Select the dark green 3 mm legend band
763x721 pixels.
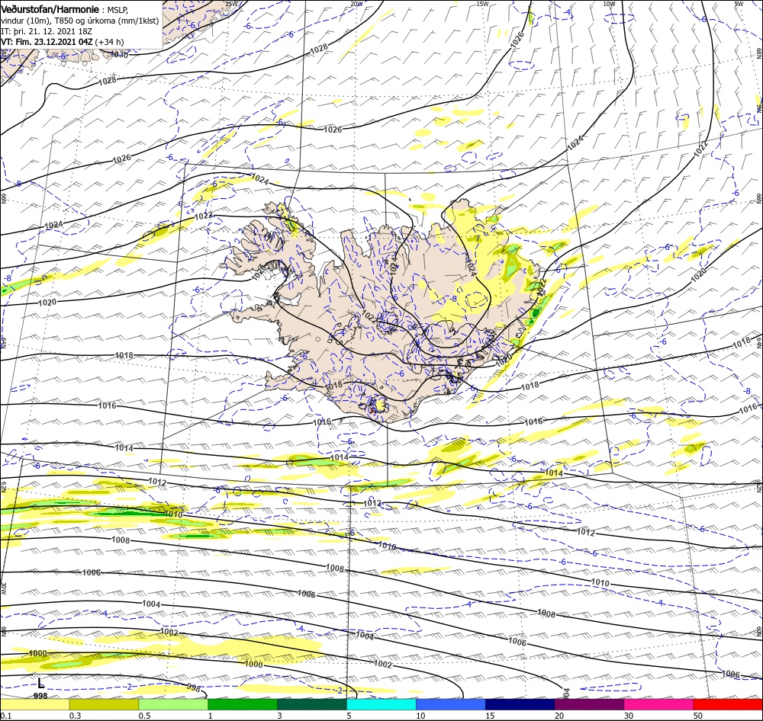pyautogui.click(x=312, y=704)
